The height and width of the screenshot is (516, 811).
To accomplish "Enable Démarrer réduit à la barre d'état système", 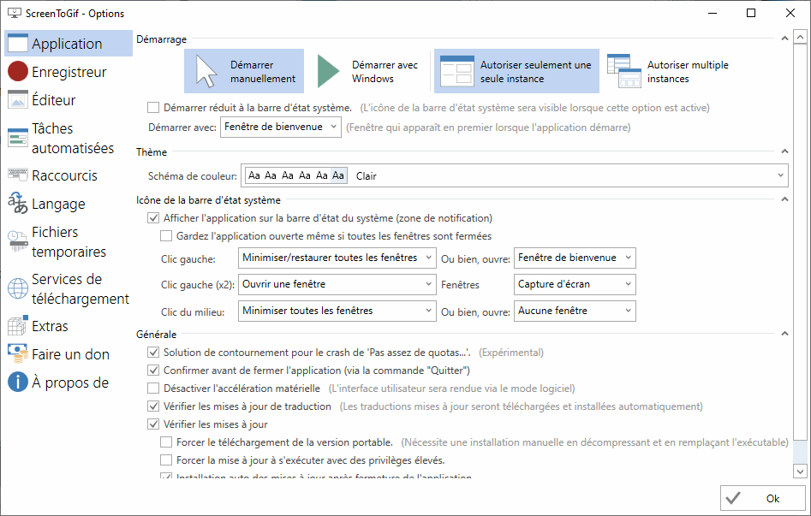I will tap(153, 108).
